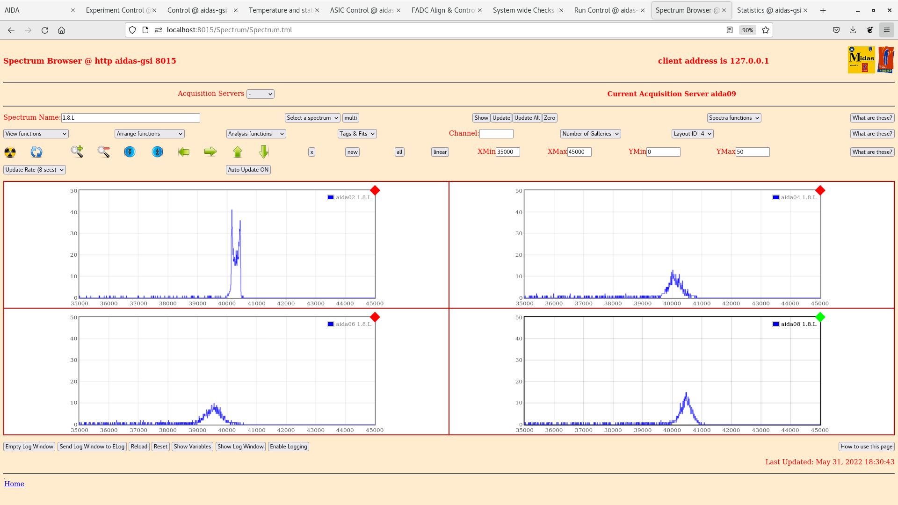Toggle the Auto Update ON button
This screenshot has height=505, width=898.
(248, 170)
